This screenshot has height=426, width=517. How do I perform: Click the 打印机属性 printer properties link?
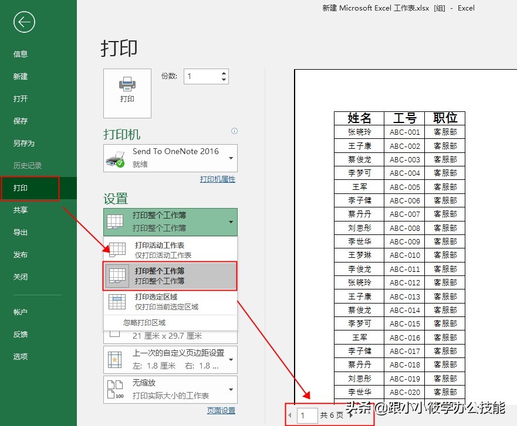(x=218, y=179)
